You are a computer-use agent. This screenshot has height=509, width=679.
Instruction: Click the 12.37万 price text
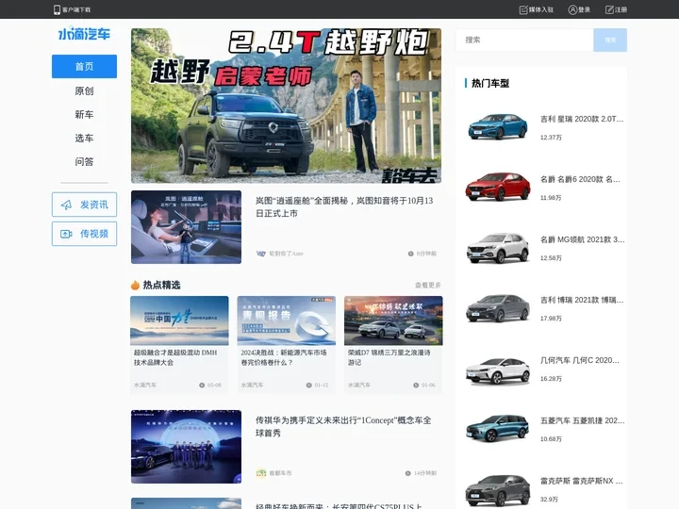click(551, 138)
